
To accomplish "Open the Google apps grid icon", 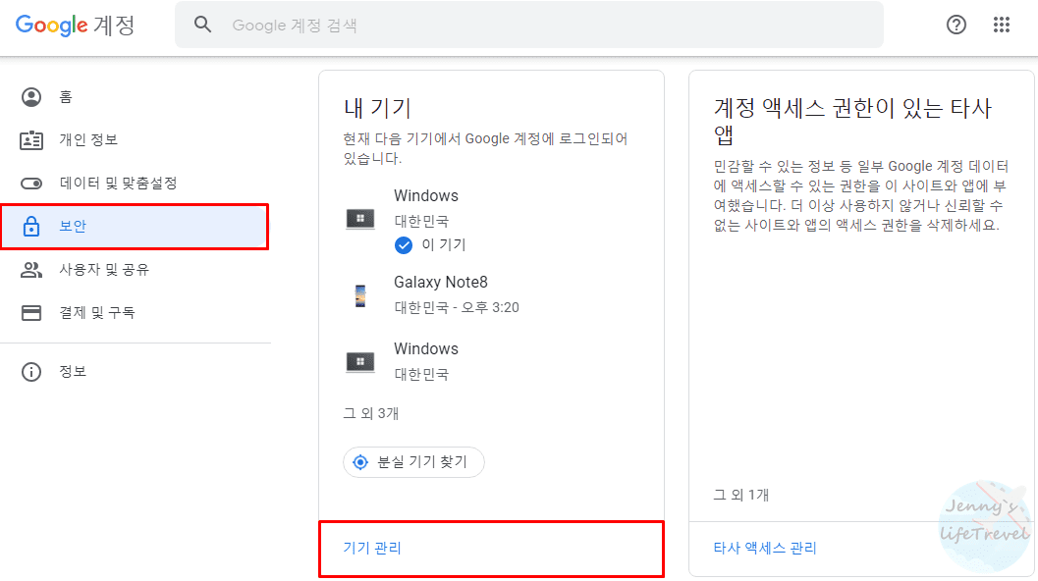I will [x=1002, y=26].
